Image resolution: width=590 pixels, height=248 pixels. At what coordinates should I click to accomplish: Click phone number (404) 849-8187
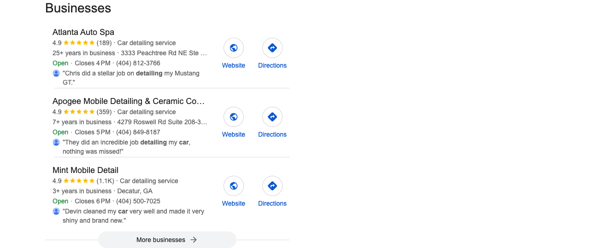138,132
